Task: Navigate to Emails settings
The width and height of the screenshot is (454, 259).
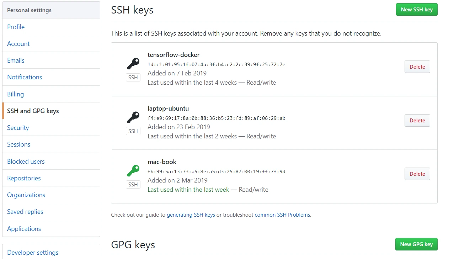Action: click(x=16, y=60)
